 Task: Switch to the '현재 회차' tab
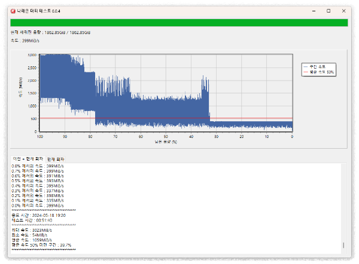coord(56,159)
